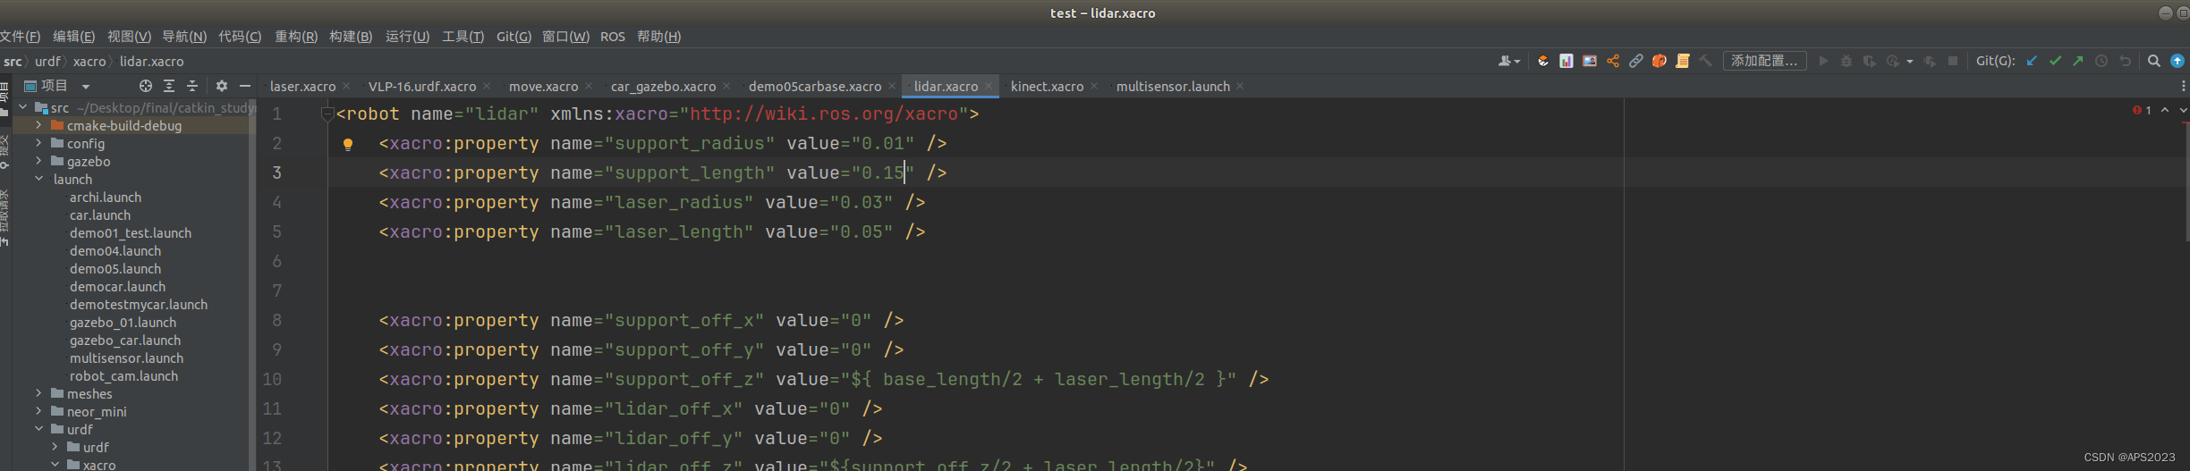Click the build hammer icon
This screenshot has height=471, width=2190.
coord(1706,61)
